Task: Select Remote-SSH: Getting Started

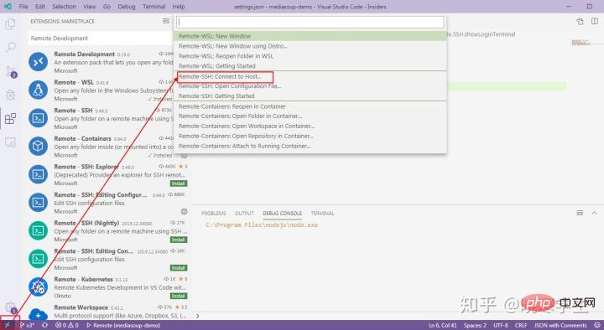Action: pyautogui.click(x=310, y=95)
